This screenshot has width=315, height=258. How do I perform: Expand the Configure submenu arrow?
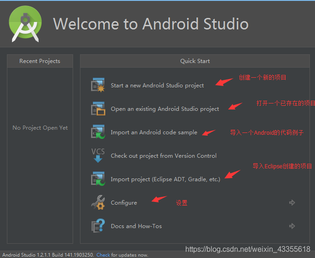coord(292,202)
